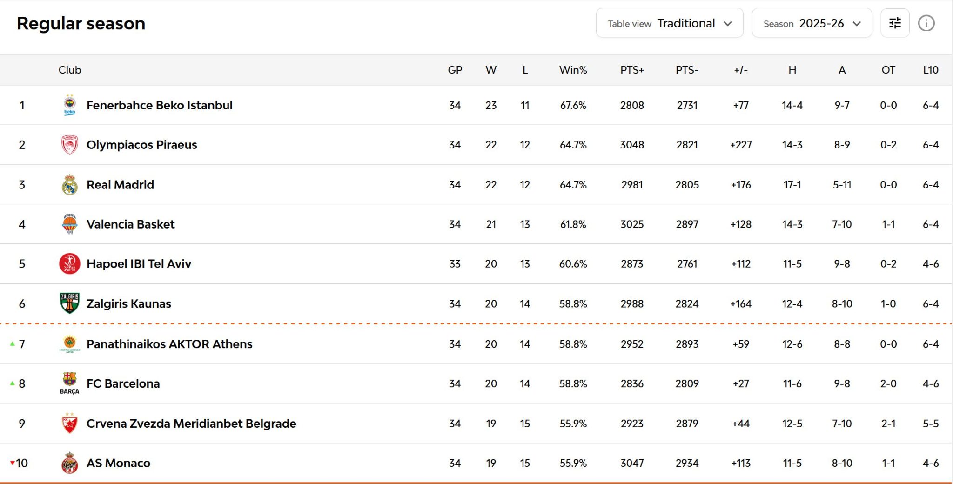Expand the Season 2025-26 dropdown
Image resolution: width=953 pixels, height=484 pixels.
click(812, 23)
